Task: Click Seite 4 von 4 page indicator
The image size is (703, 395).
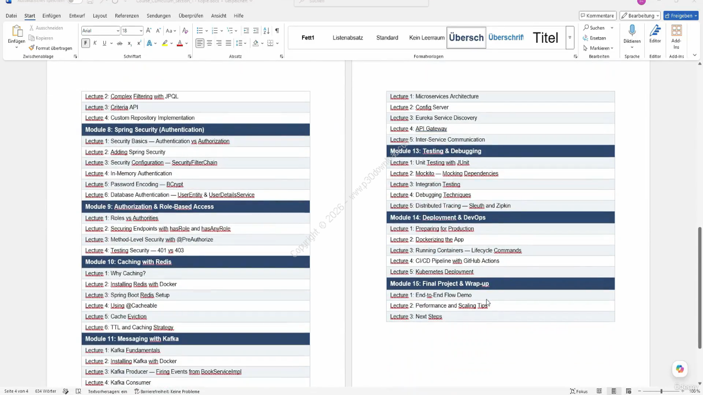Action: [x=16, y=391]
